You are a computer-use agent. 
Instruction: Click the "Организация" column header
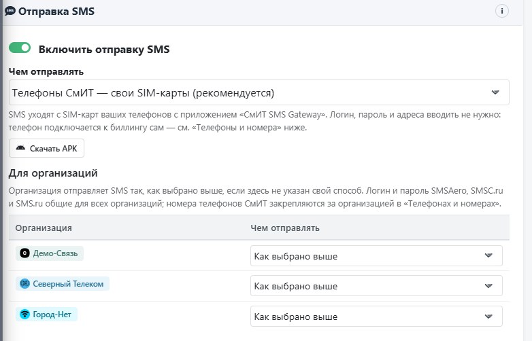(x=44, y=228)
